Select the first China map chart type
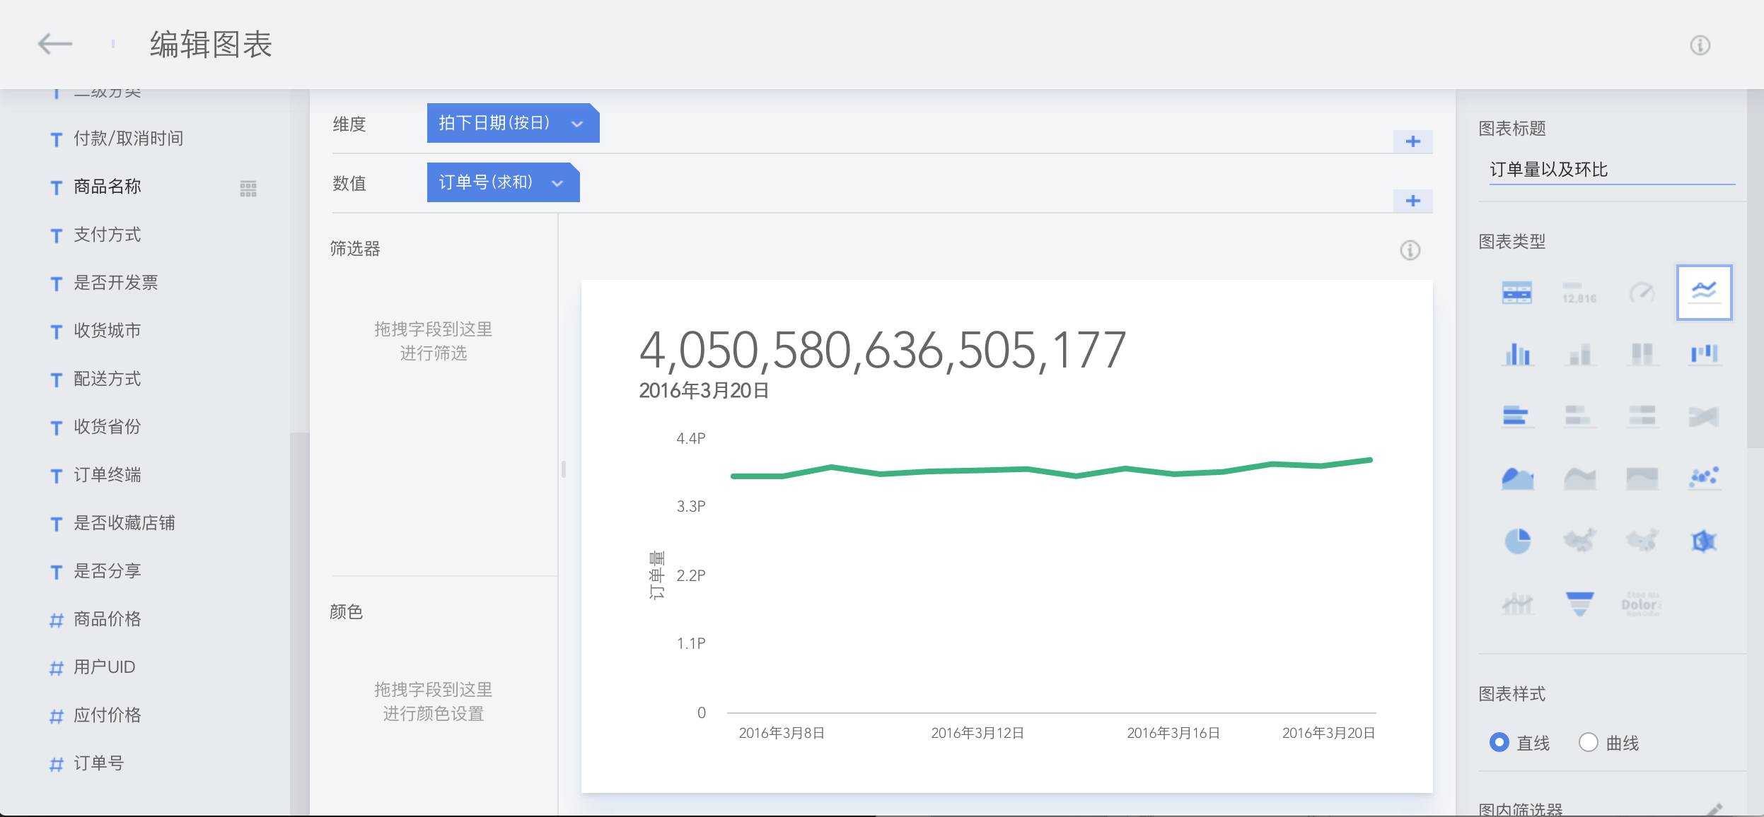The height and width of the screenshot is (817, 1764). click(1579, 541)
